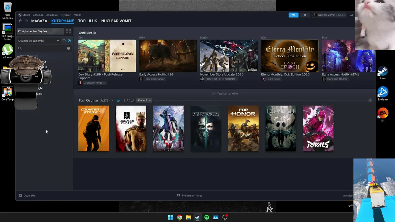Click Oyun Ekle at the bottom

point(27,195)
